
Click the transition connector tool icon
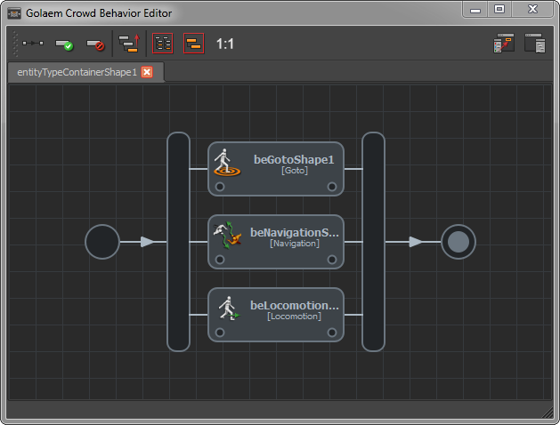33,44
